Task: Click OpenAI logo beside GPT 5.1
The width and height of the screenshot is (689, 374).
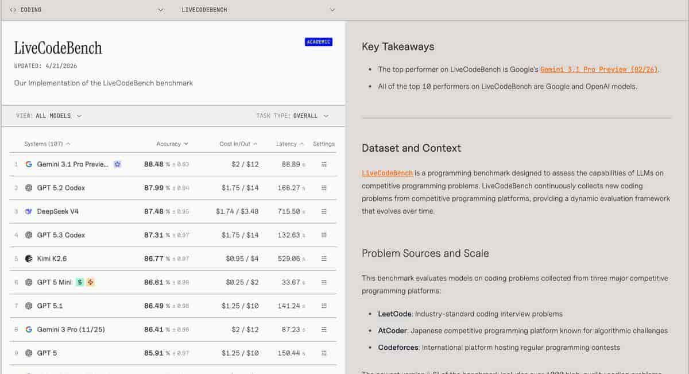Action: coord(29,306)
